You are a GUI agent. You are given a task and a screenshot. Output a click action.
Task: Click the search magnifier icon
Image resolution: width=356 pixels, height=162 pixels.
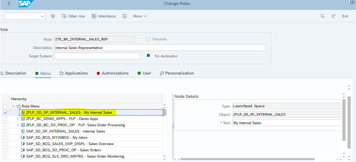click(x=322, y=16)
